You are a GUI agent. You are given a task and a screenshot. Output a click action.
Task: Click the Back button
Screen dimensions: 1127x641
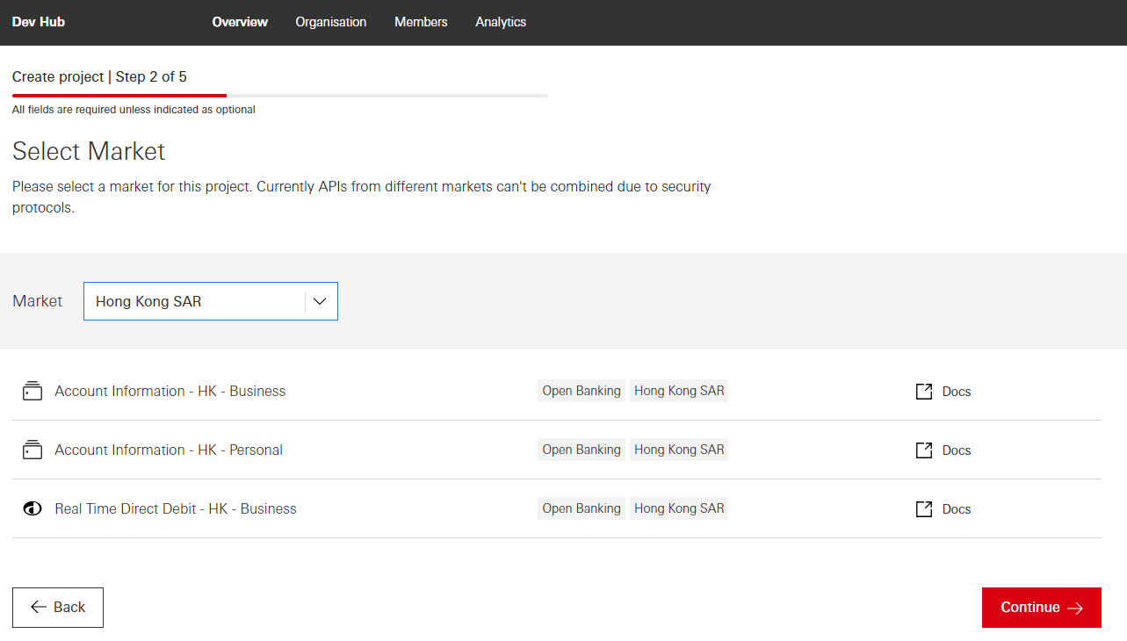tap(58, 608)
